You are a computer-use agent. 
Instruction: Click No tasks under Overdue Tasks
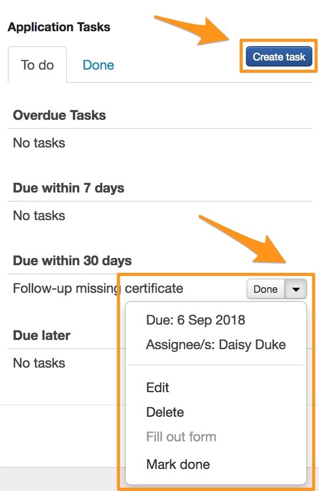[39, 143]
